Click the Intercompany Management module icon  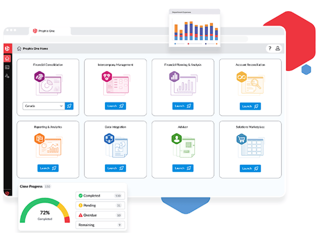point(108,79)
